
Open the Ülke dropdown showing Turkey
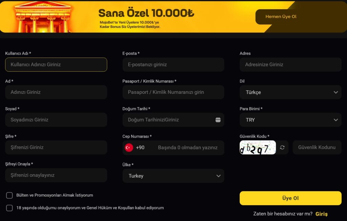pos(173,176)
